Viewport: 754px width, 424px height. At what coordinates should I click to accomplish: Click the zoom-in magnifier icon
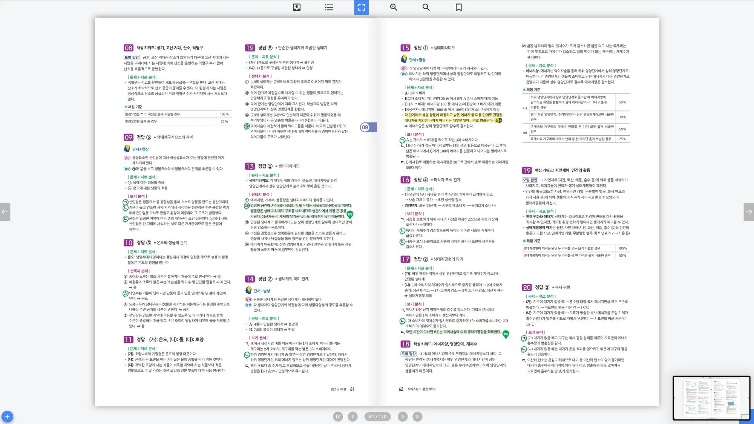(394, 7)
